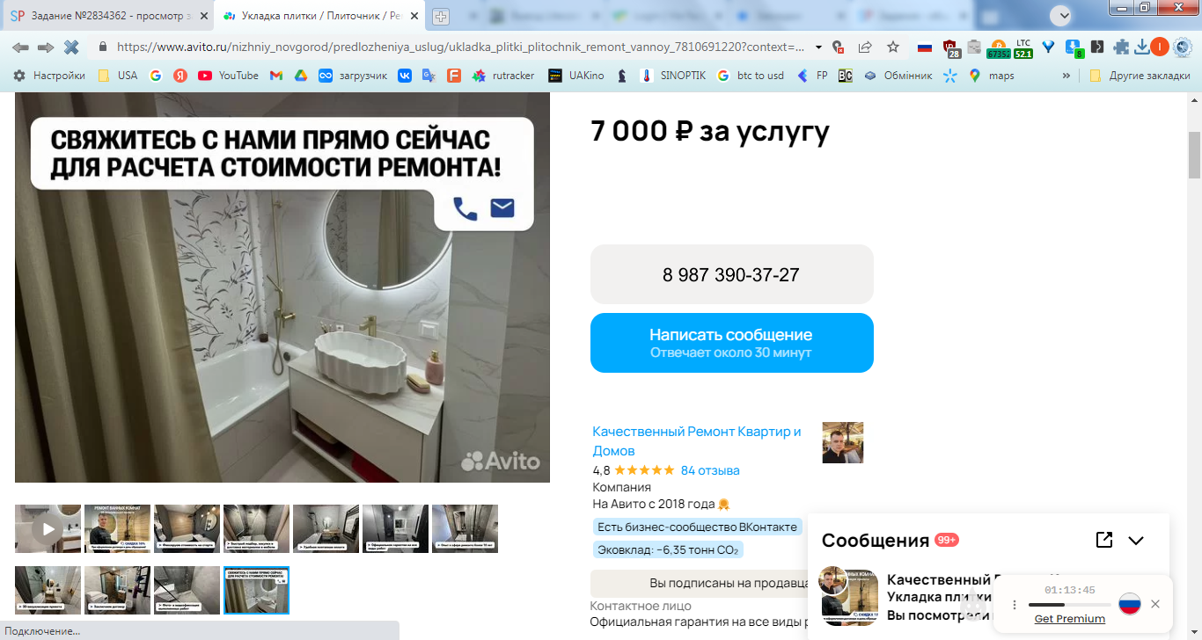Click Есть бизнес-сообщество ВКонтакте badge
The height and width of the screenshot is (640, 1202).
[697, 527]
